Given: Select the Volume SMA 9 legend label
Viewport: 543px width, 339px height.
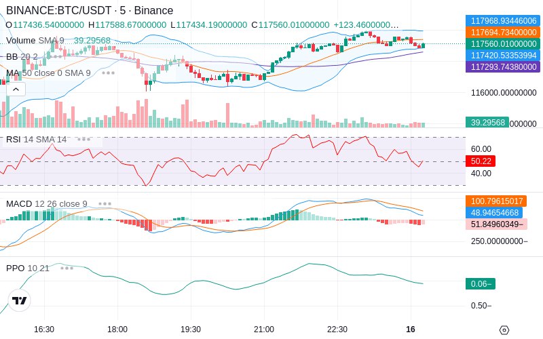Looking at the screenshot, I should [x=35, y=41].
